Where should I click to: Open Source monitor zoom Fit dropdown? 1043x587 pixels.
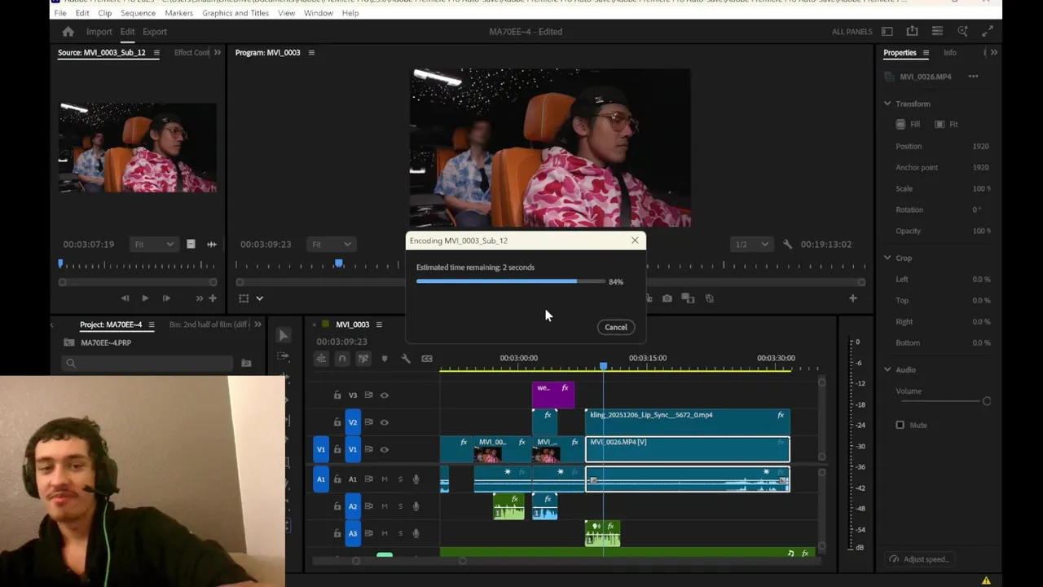click(154, 244)
